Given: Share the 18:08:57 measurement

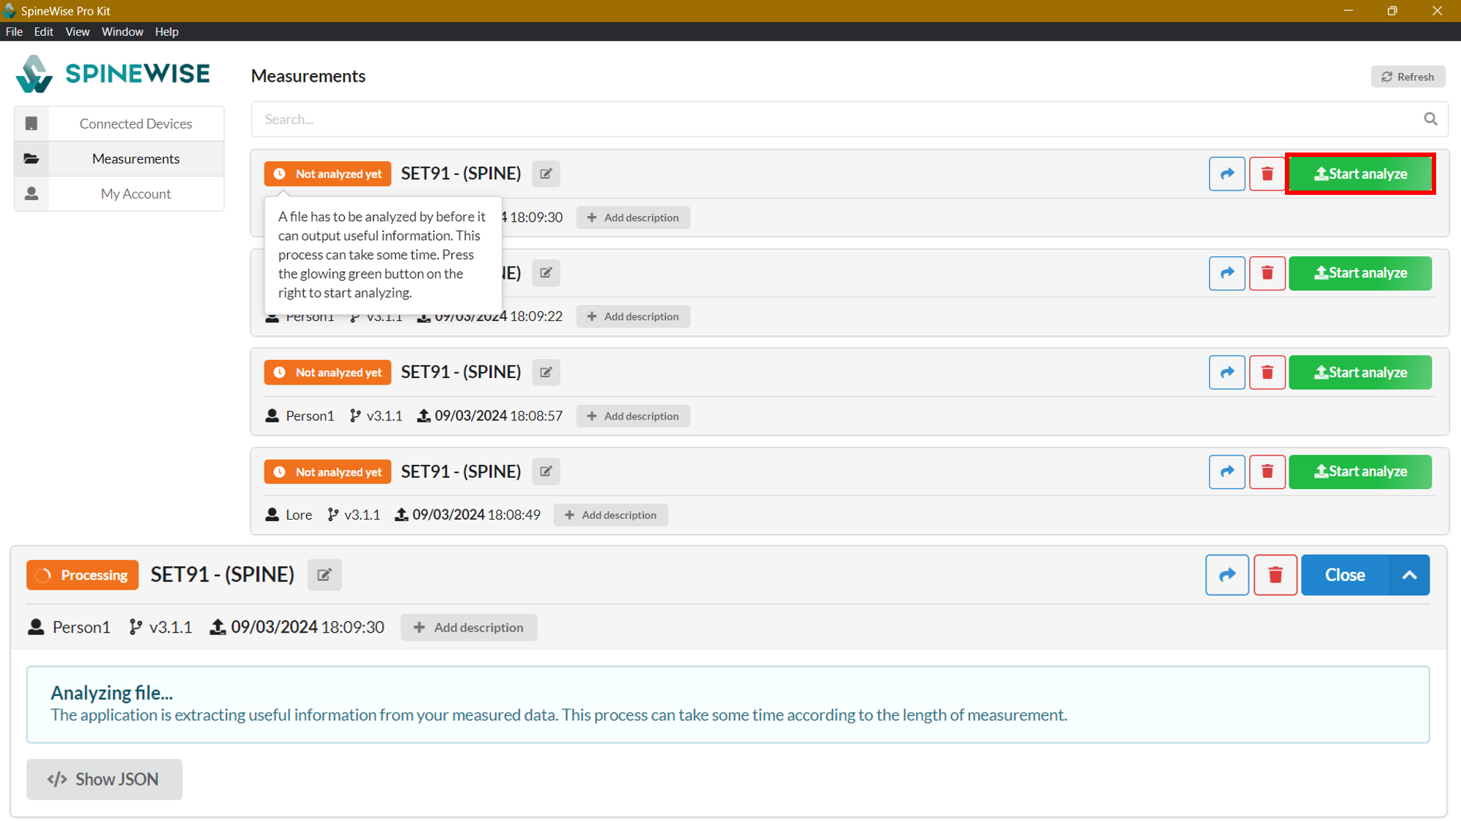Looking at the screenshot, I should click(x=1227, y=372).
